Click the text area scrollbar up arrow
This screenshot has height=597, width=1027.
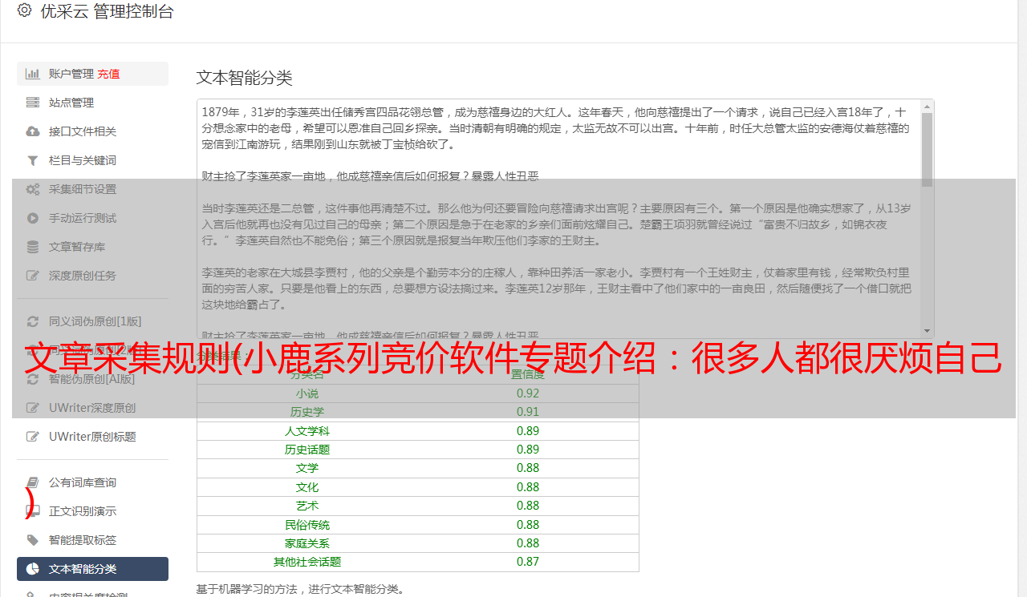coord(928,106)
